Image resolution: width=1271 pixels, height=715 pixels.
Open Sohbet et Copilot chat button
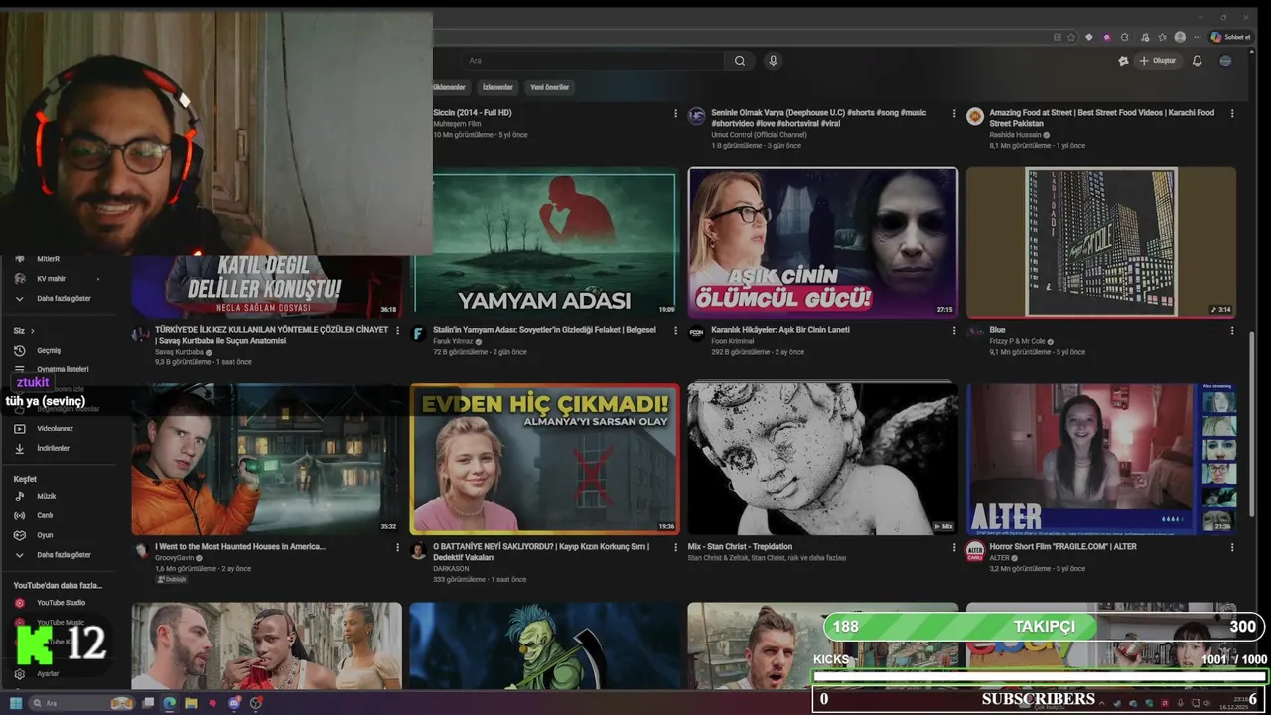1230,37
